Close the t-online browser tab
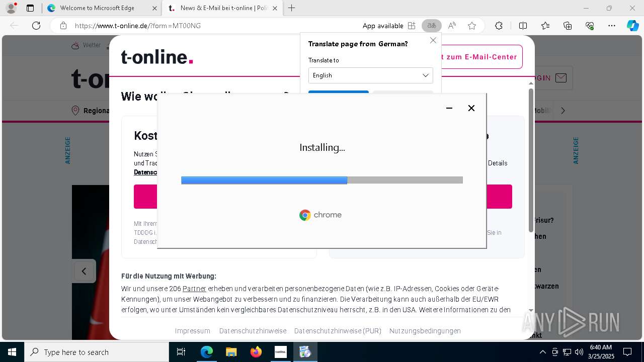 [276, 8]
